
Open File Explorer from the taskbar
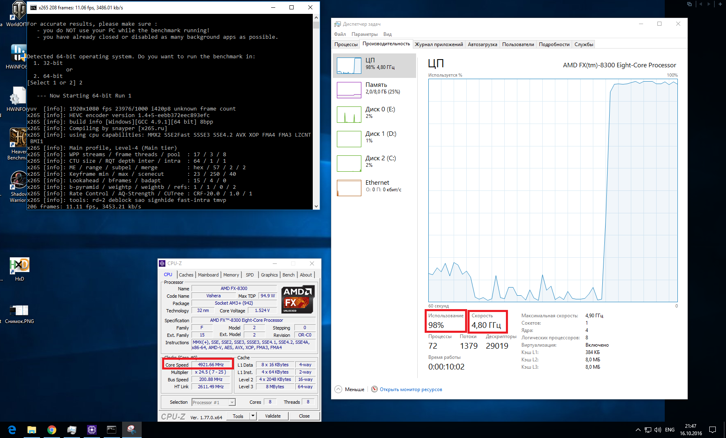tap(31, 429)
